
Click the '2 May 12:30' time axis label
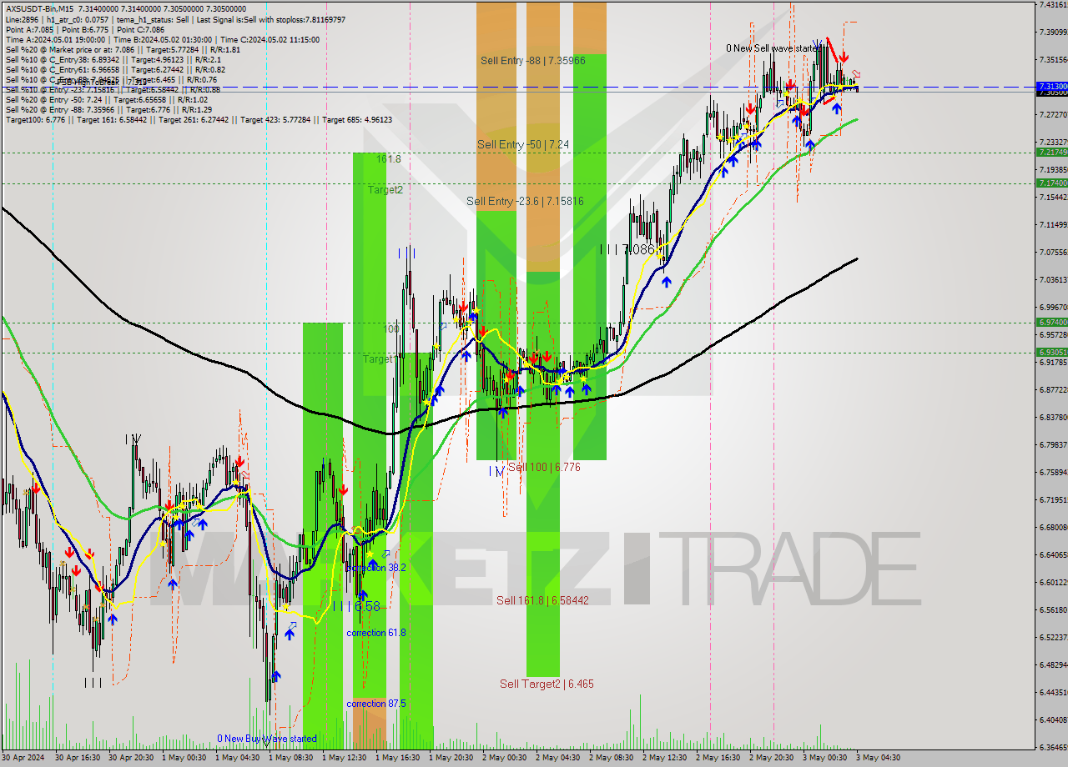(x=666, y=758)
